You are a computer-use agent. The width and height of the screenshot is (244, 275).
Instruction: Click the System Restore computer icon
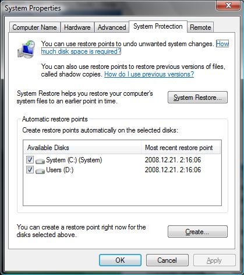pyautogui.click(x=26, y=49)
